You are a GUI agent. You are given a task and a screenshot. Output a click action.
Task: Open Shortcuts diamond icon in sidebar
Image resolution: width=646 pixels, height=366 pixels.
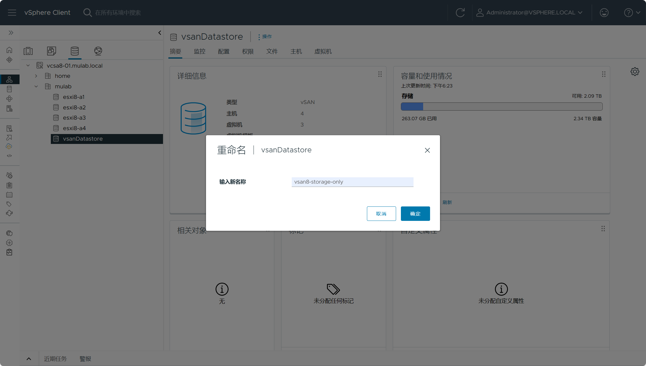click(9, 59)
